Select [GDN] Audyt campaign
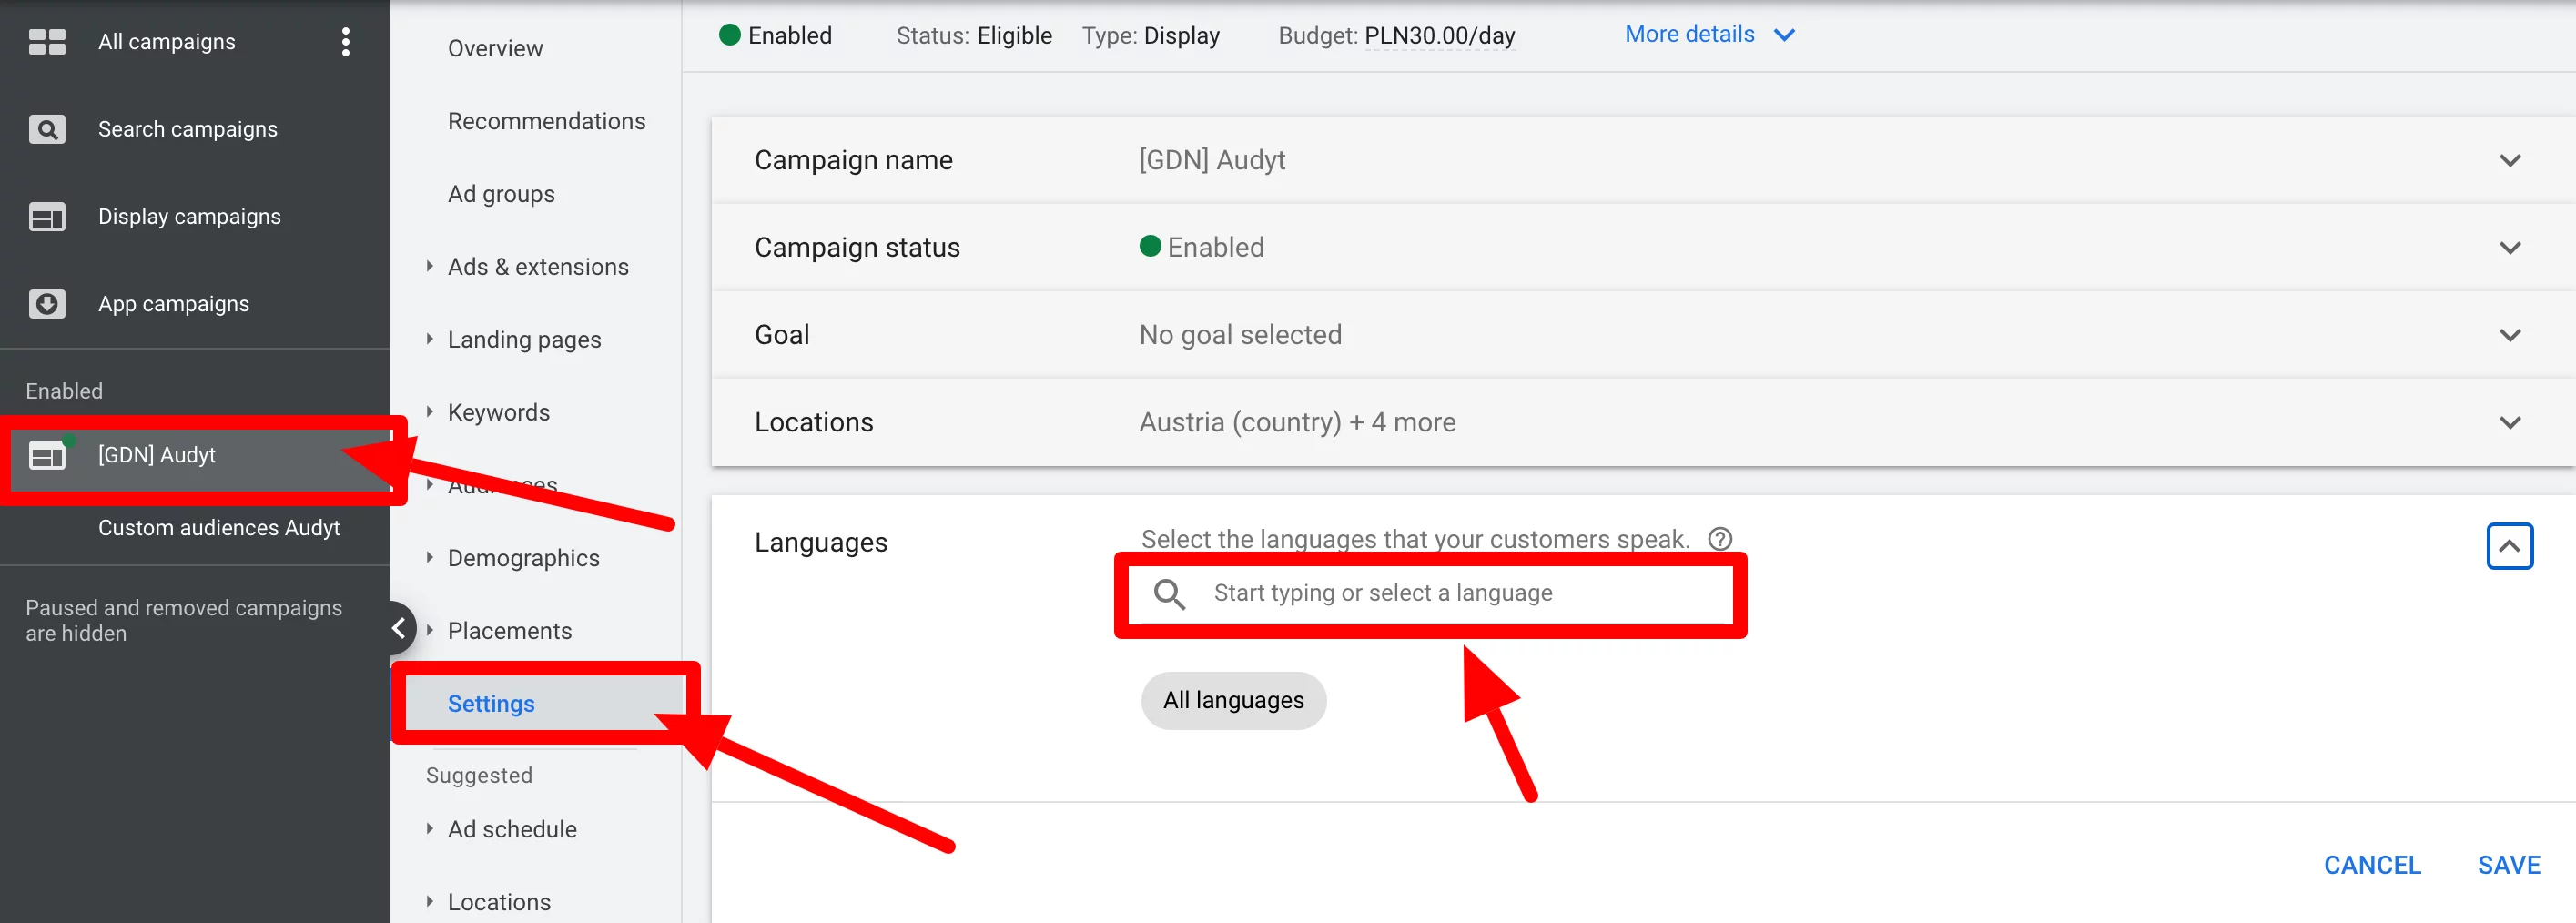Viewport: 2576px width, 923px height. coord(156,455)
